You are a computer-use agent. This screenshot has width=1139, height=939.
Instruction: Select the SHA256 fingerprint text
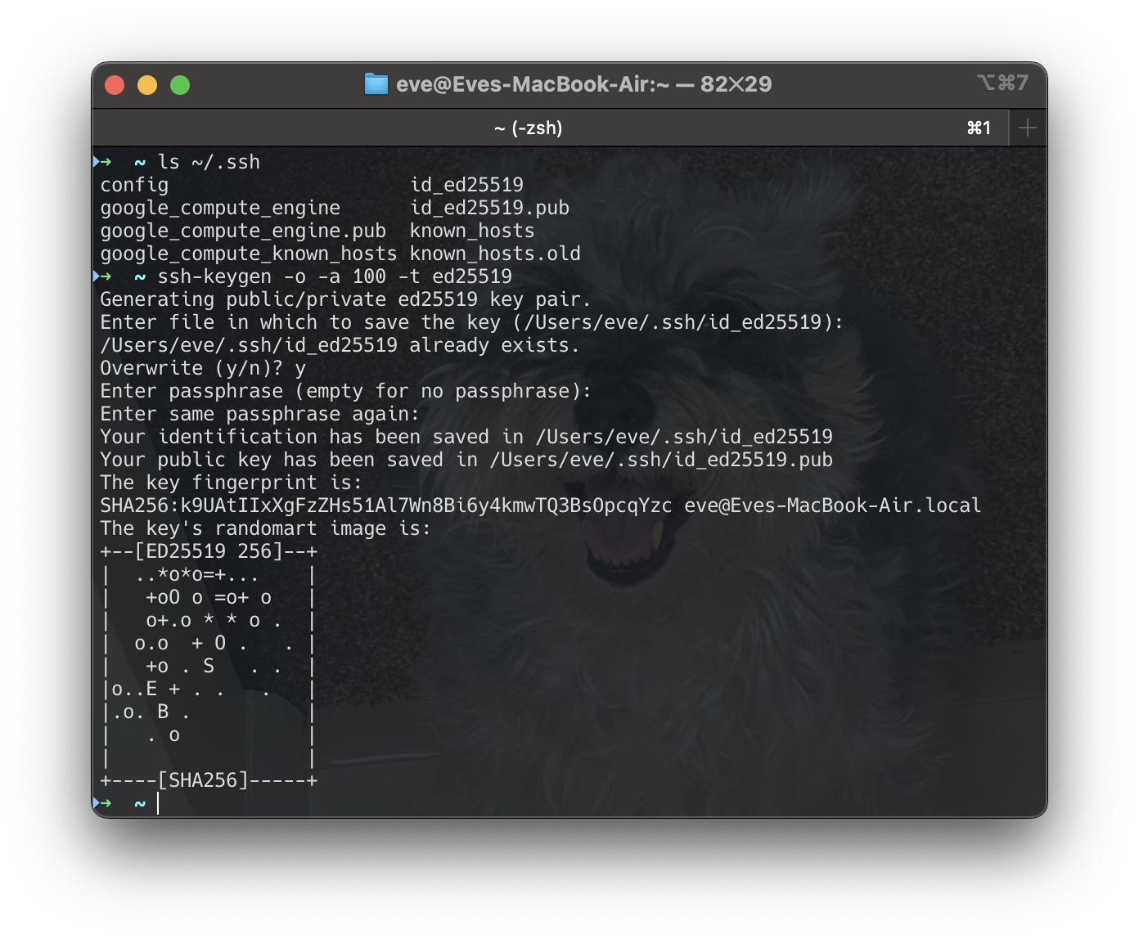385,505
